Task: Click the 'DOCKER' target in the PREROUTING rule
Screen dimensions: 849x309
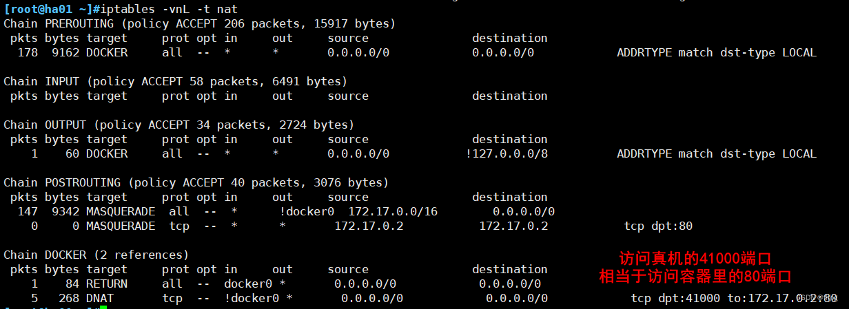Action: tap(107, 53)
